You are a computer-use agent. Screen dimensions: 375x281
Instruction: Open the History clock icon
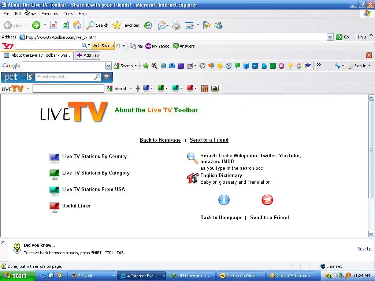(x=148, y=25)
